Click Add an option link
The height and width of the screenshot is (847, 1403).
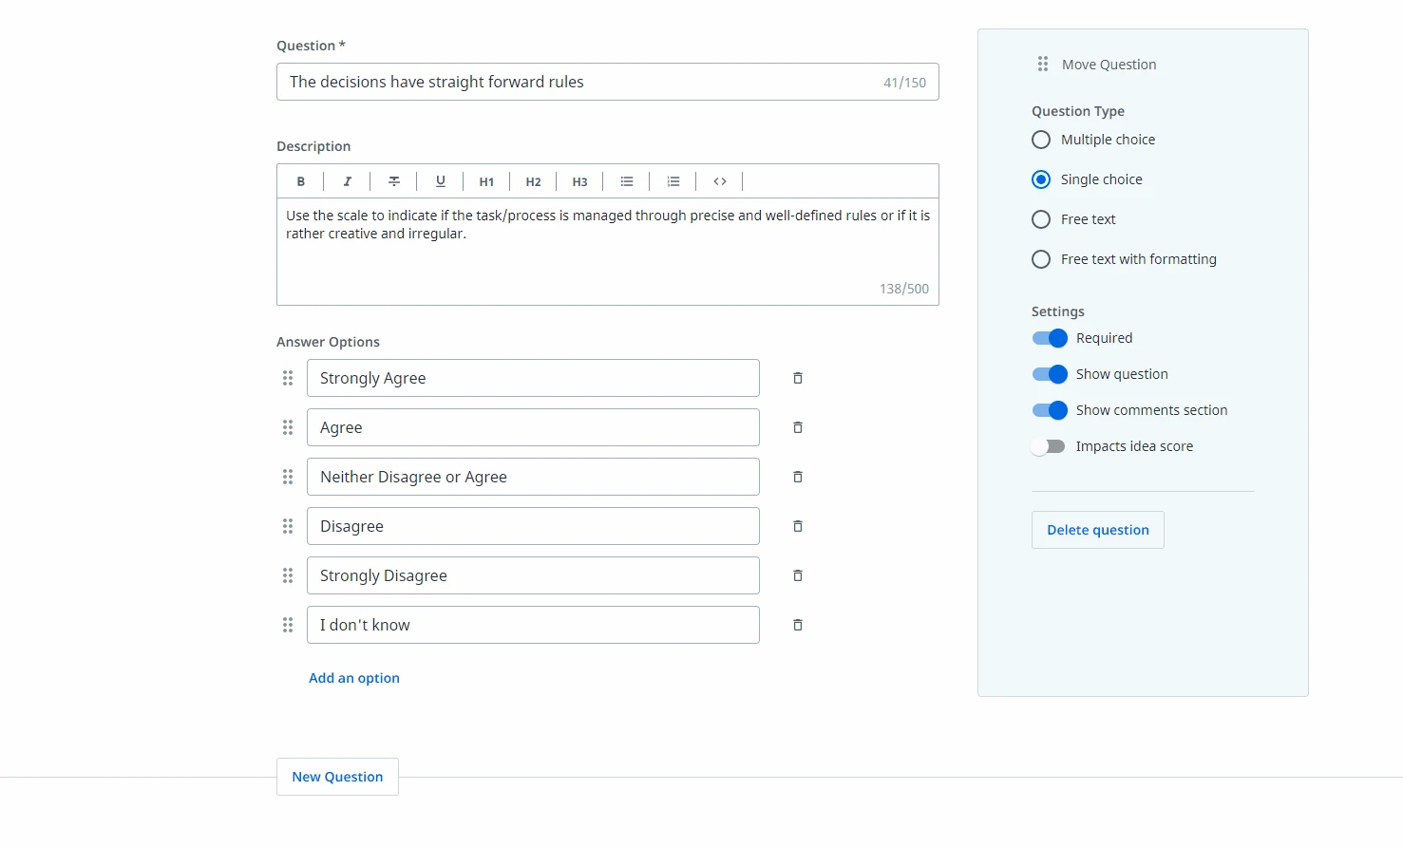click(x=354, y=678)
